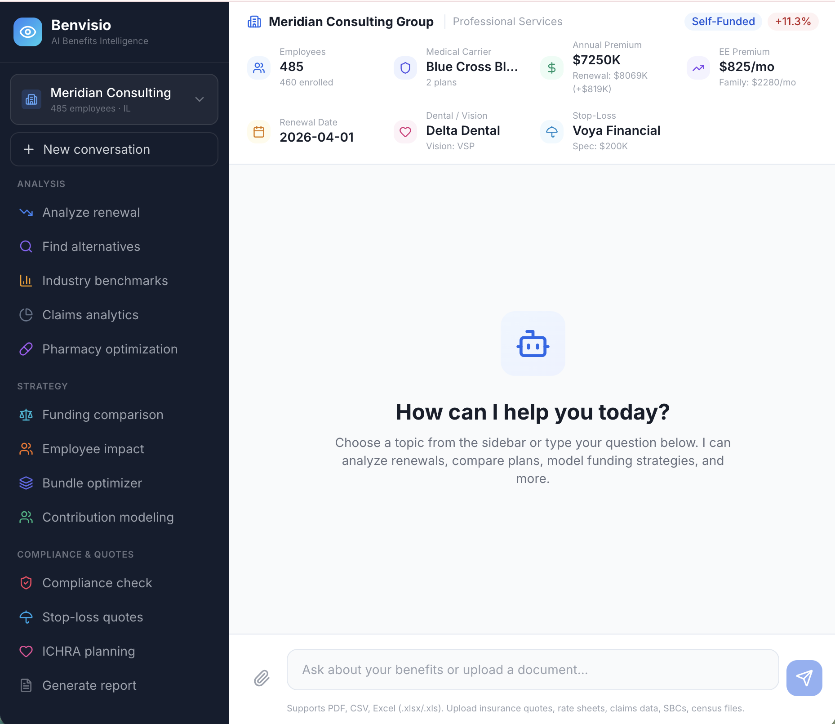
Task: Open Funding comparison
Action: 114,415
